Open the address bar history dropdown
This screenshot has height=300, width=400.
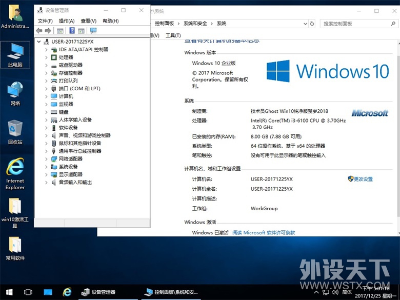(305, 24)
